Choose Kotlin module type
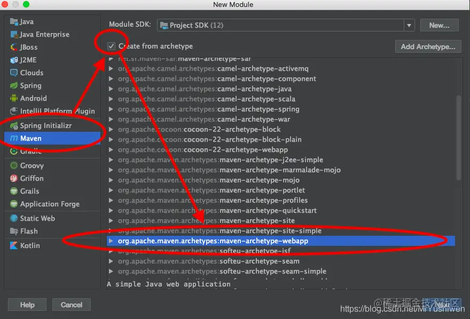Screen dimensions: 470x319 pos(52,245)
